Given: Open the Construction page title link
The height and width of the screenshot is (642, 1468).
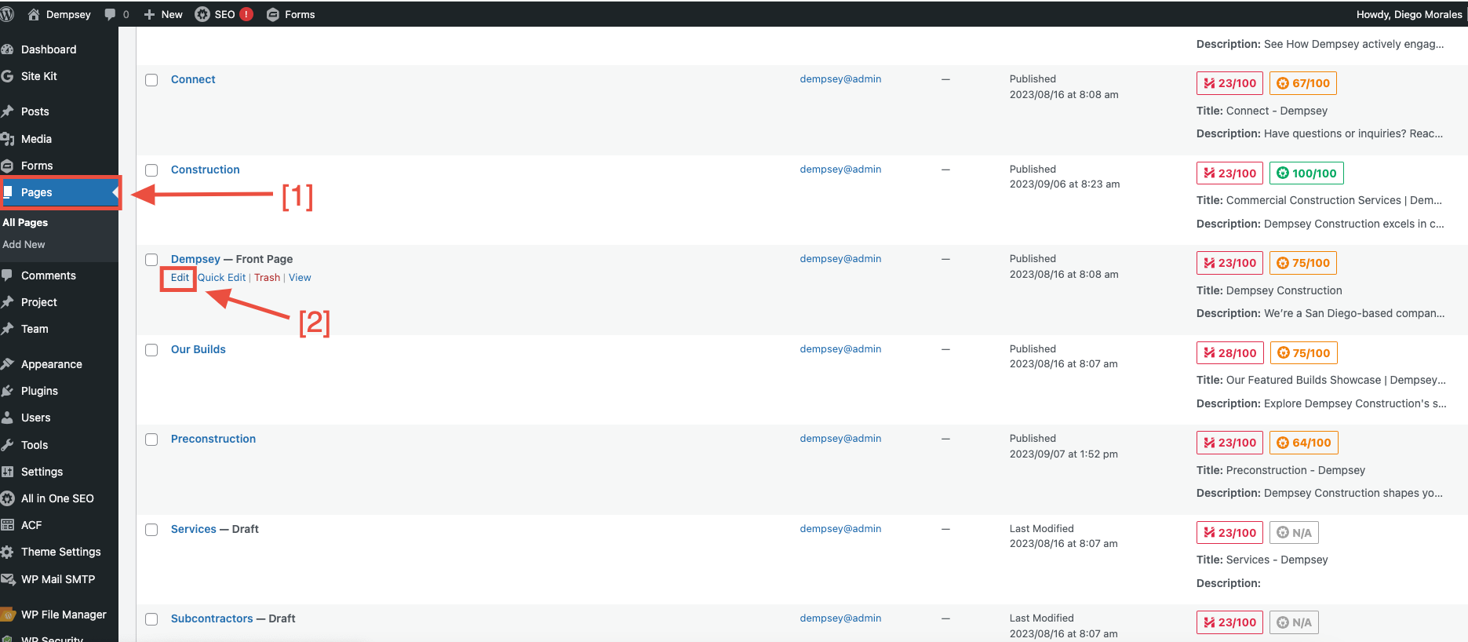Looking at the screenshot, I should [x=206, y=170].
